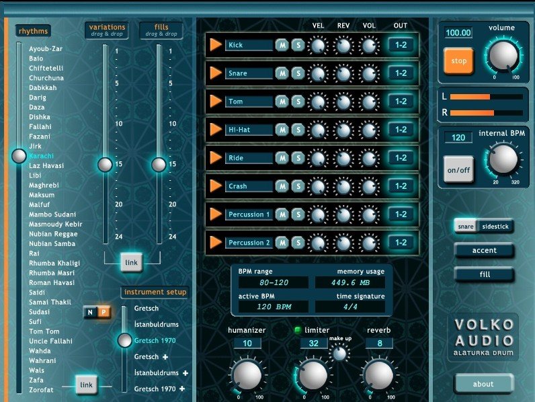
Task: Choose the Nubian Samba rhythm
Action: pyautogui.click(x=51, y=243)
